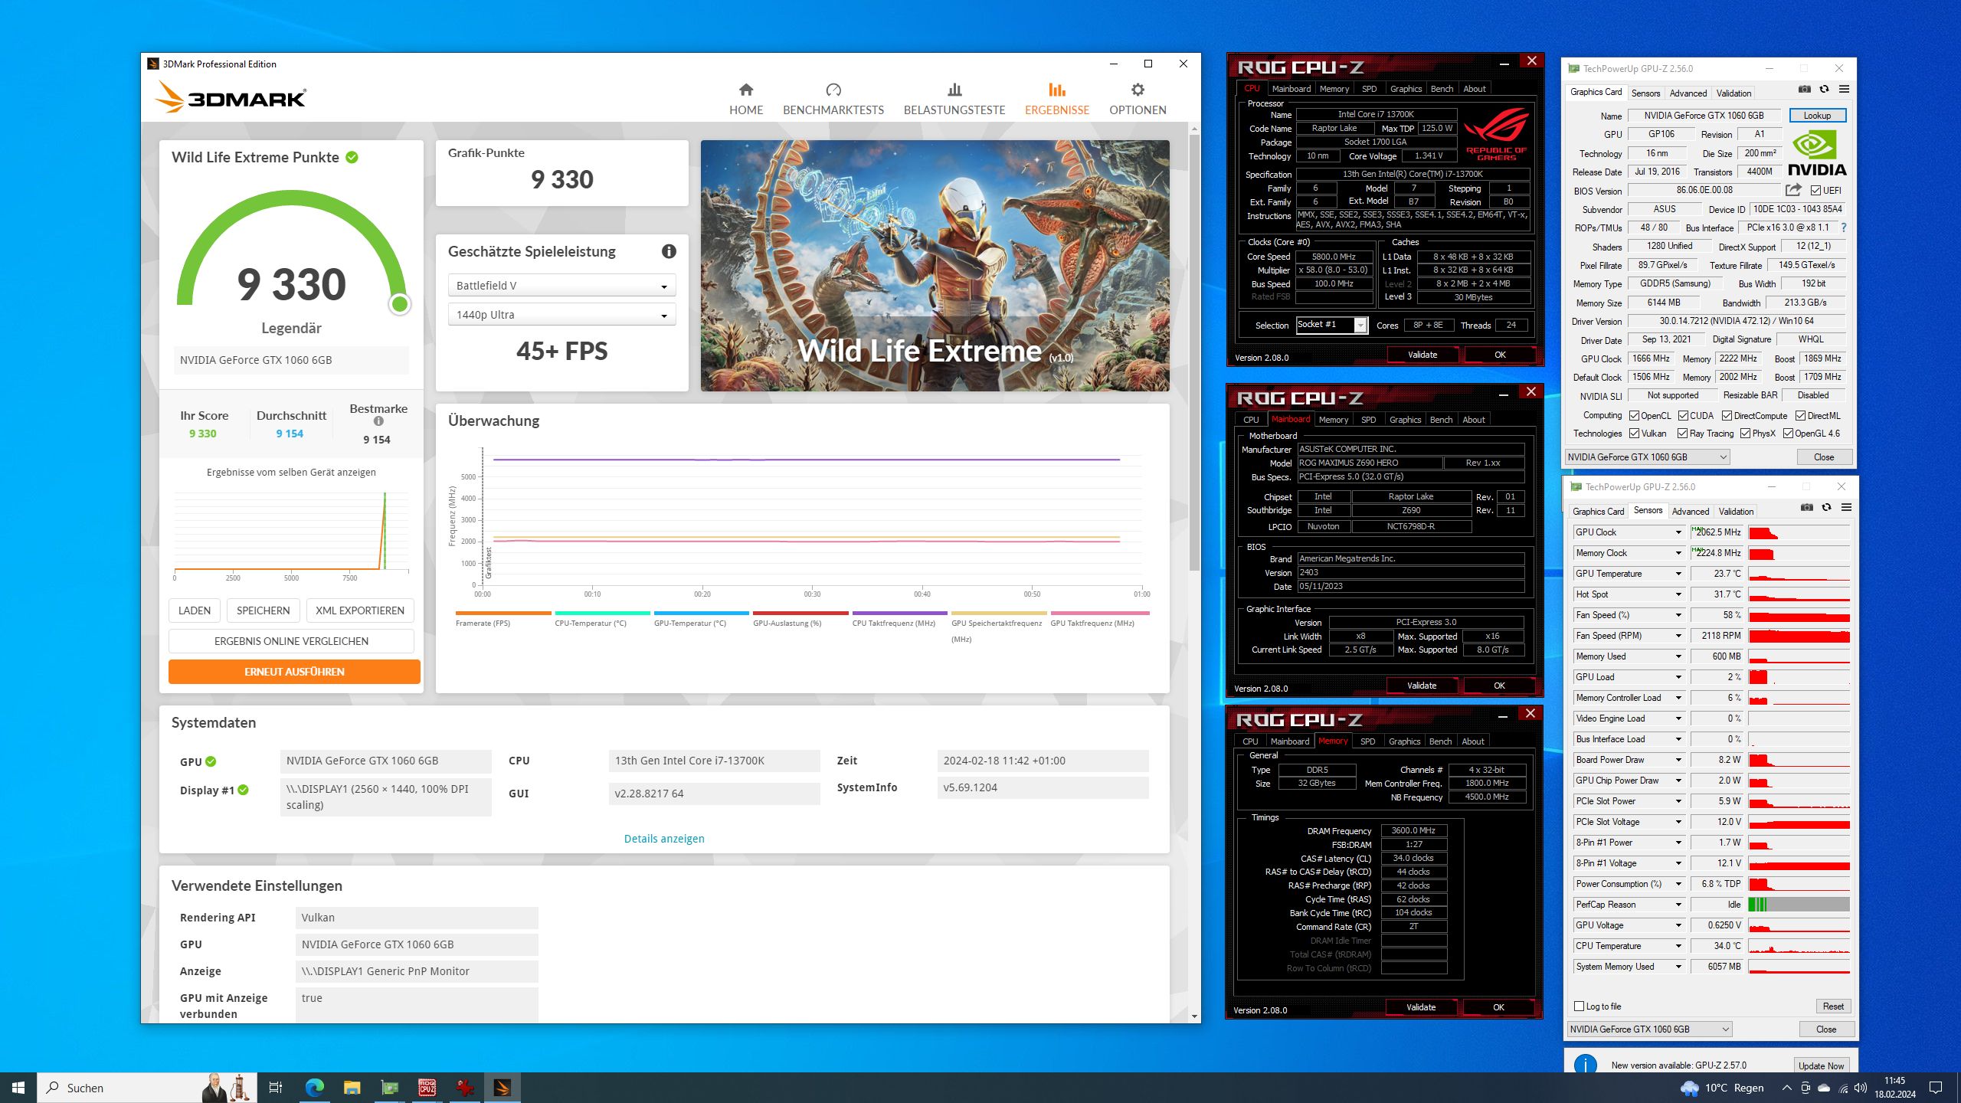Expand Fan Speed (RPM) sensor dropdown
The width and height of the screenshot is (1961, 1103).
coord(1678,636)
